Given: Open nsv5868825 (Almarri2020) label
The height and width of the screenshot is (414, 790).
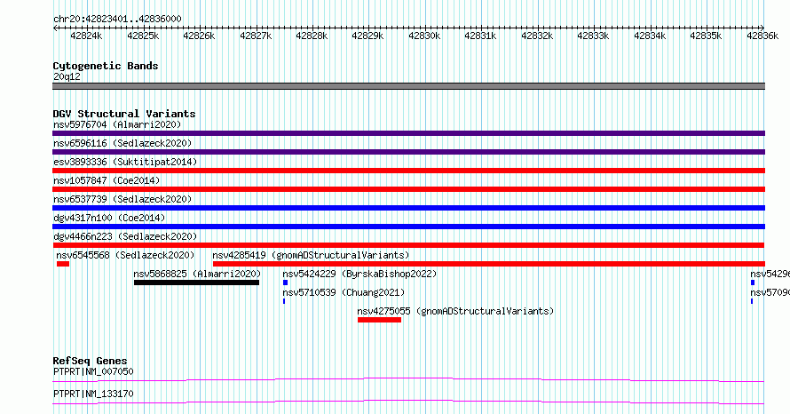Looking at the screenshot, I should click(x=197, y=274).
